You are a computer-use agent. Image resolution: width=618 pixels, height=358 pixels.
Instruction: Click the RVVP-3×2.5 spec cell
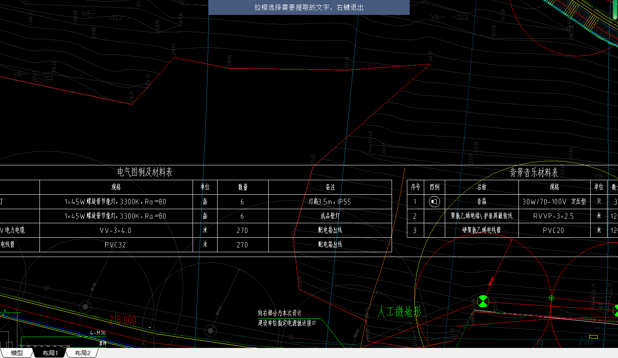[554, 216]
